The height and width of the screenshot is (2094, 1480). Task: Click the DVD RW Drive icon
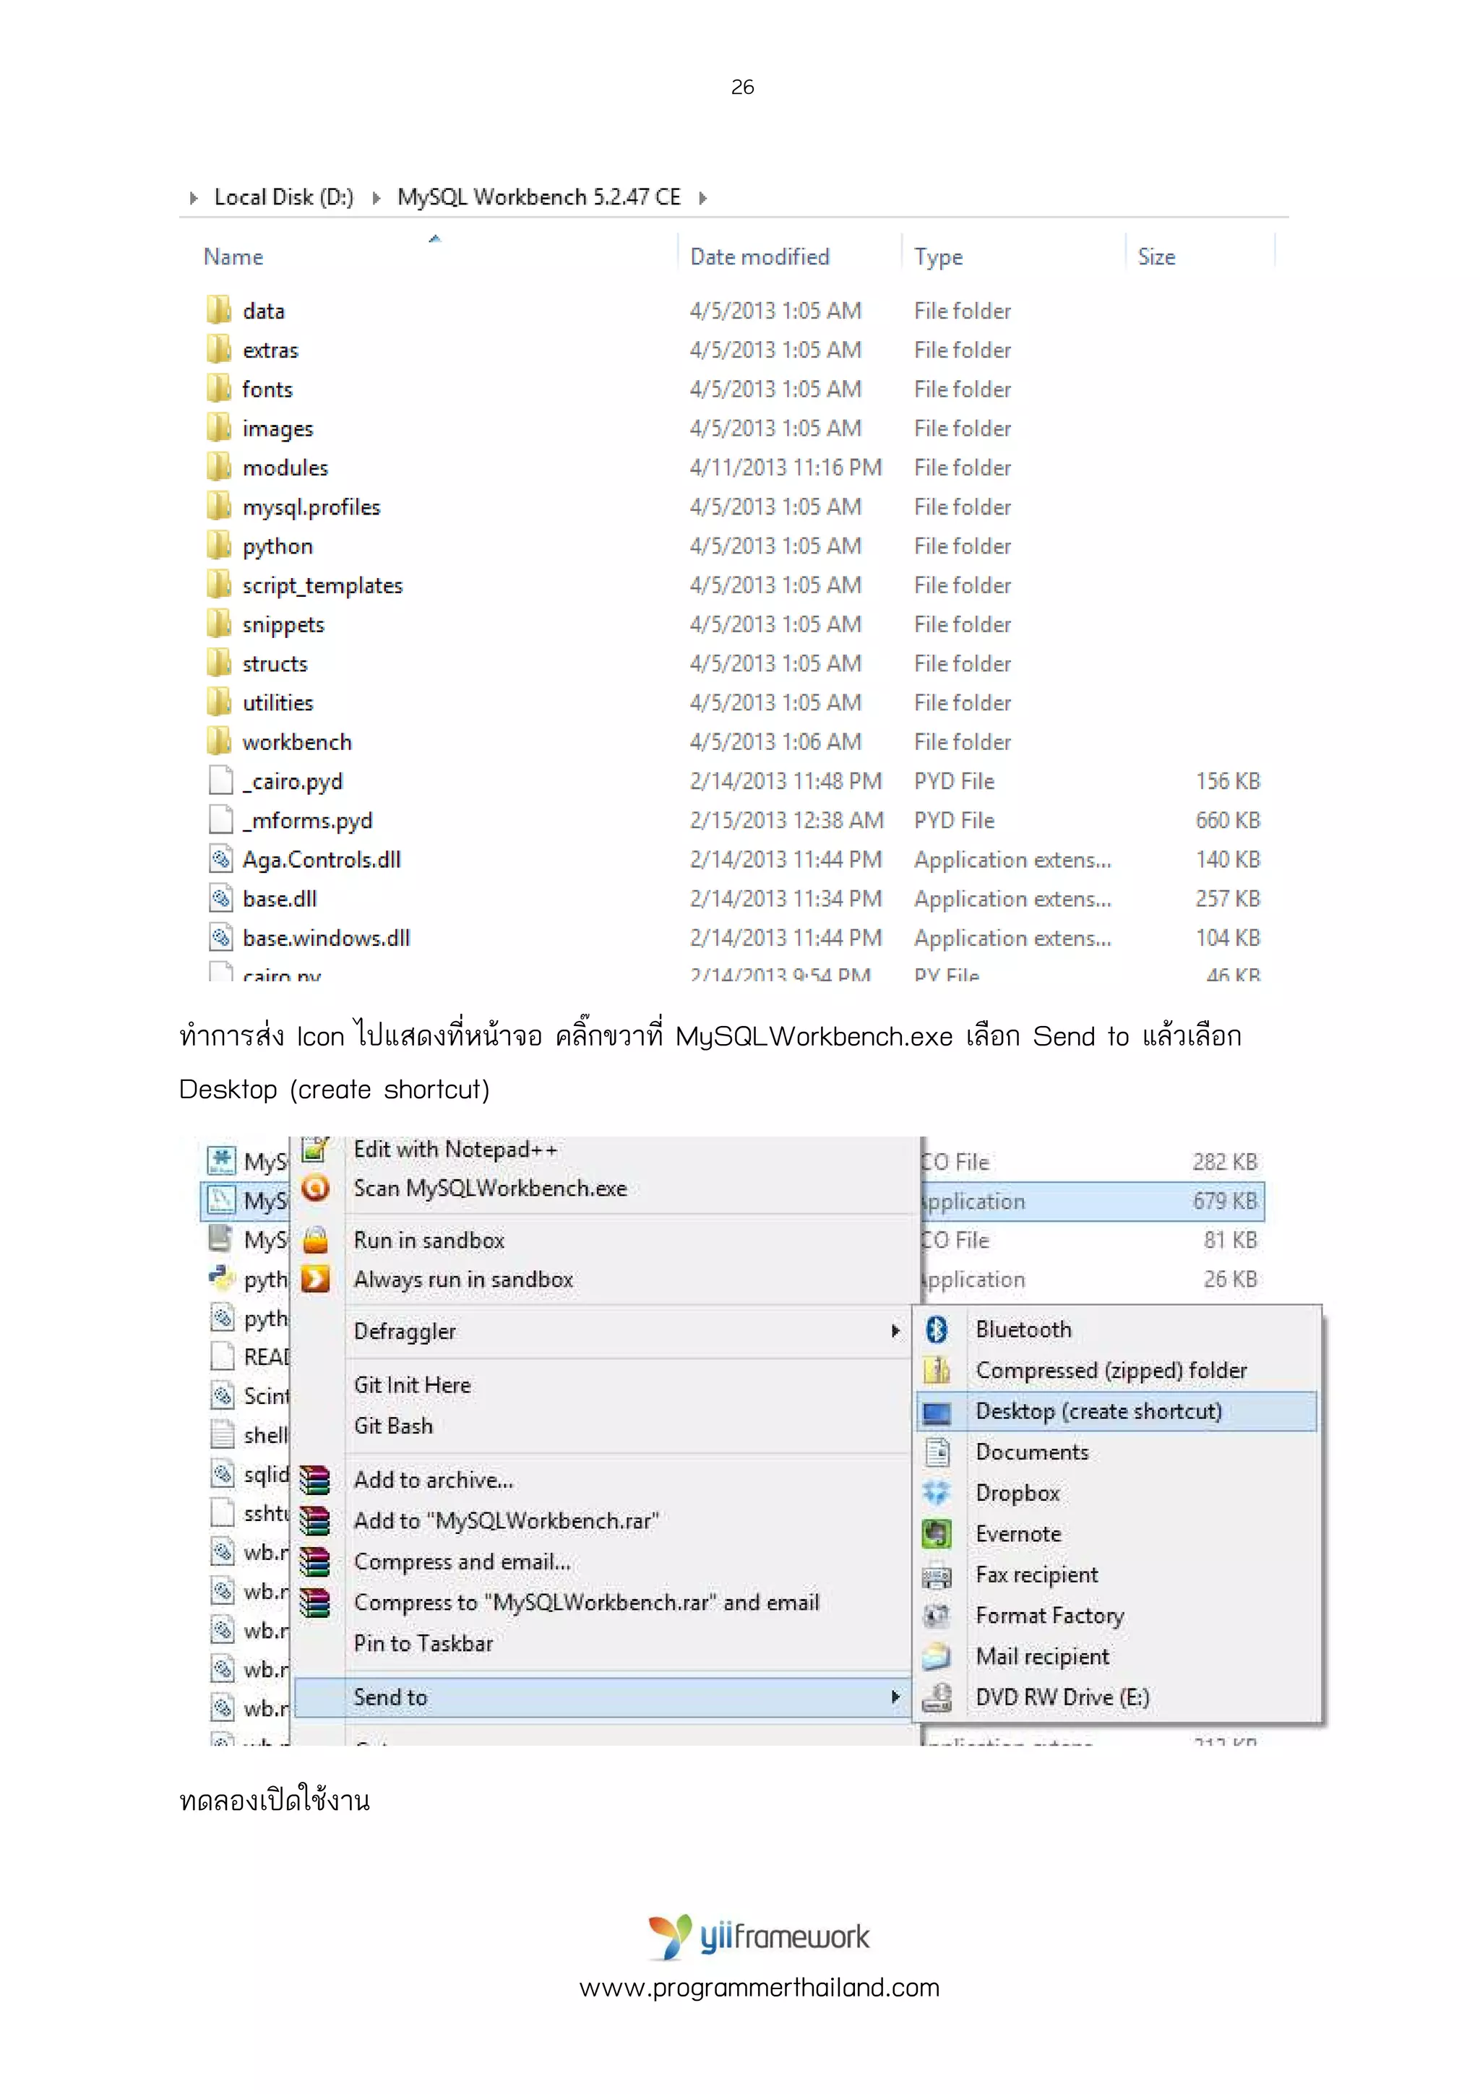pyautogui.click(x=937, y=1697)
